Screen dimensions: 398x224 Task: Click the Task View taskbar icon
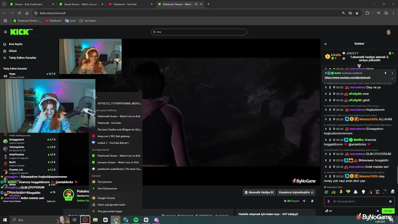click(75, 220)
